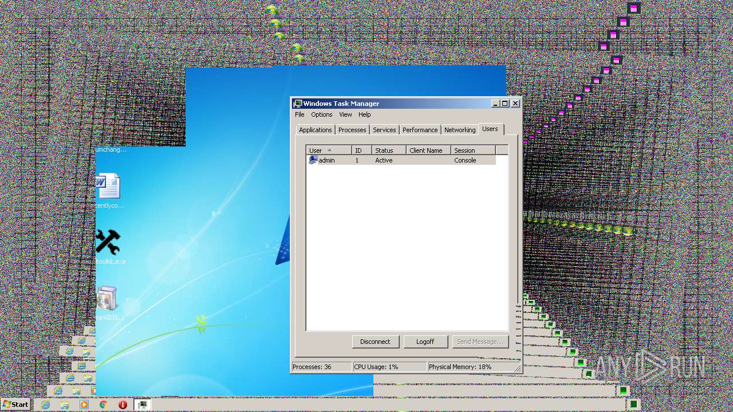The height and width of the screenshot is (412, 733).
Task: Sort by the Client Name column header
Action: click(x=428, y=150)
